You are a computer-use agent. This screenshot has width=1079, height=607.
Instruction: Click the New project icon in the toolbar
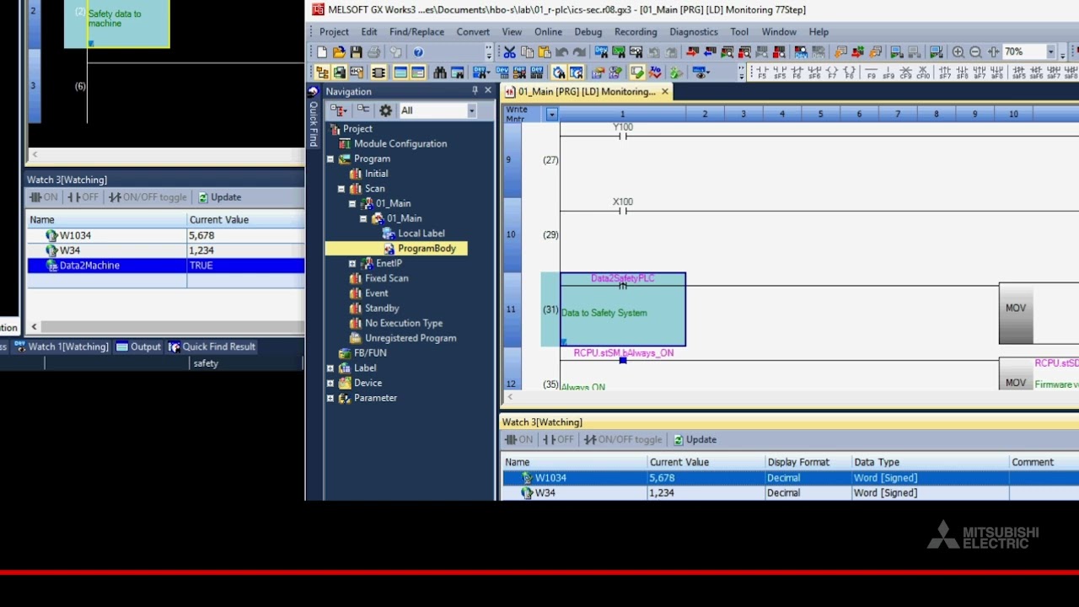(x=322, y=52)
